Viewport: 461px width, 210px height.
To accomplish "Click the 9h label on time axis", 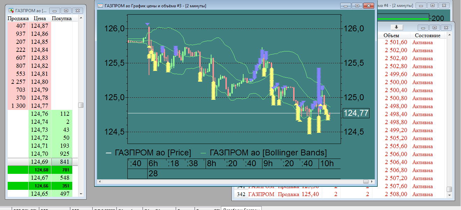I will [x=268, y=164].
